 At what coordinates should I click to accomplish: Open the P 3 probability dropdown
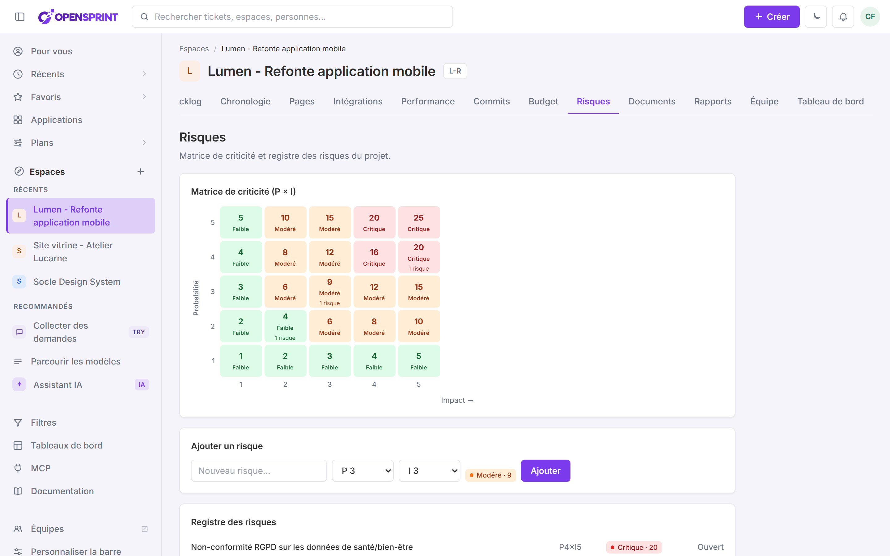pos(362,471)
